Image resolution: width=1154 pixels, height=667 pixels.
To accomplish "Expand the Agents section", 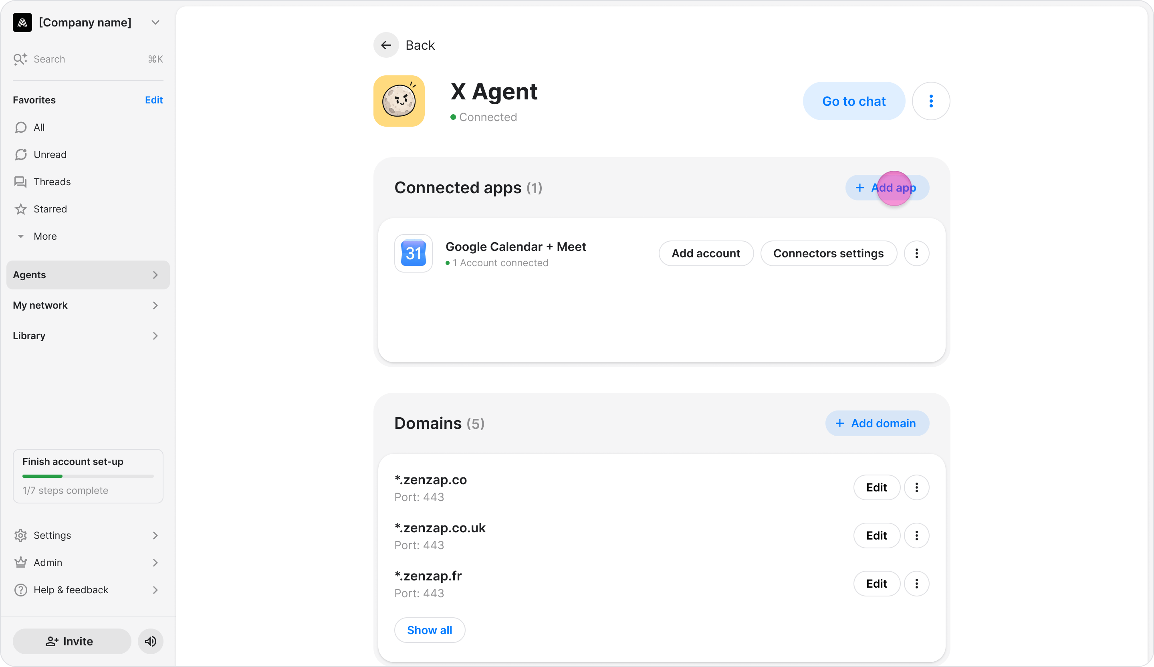I will (88, 275).
